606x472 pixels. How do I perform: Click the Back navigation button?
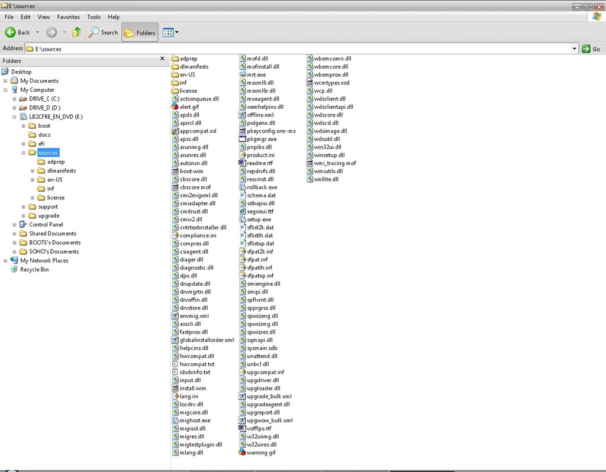(18, 33)
